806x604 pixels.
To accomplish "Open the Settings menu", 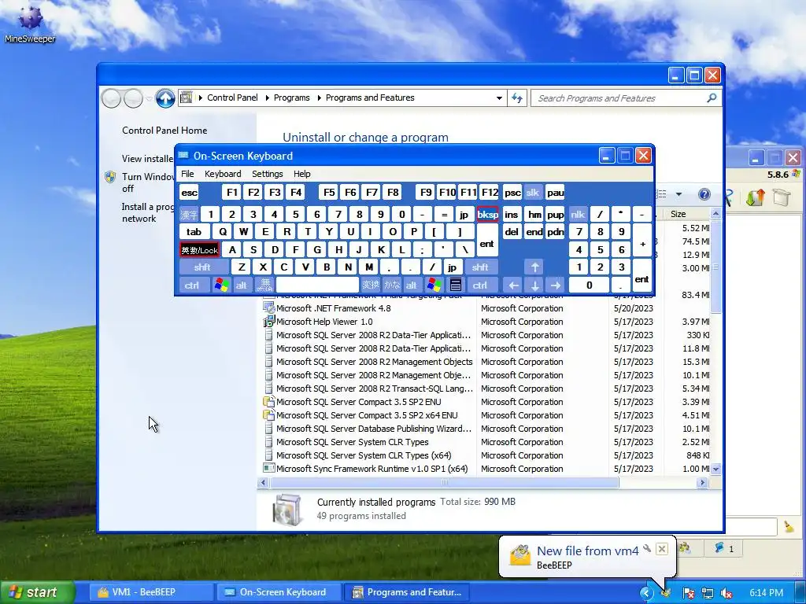I will tap(268, 174).
